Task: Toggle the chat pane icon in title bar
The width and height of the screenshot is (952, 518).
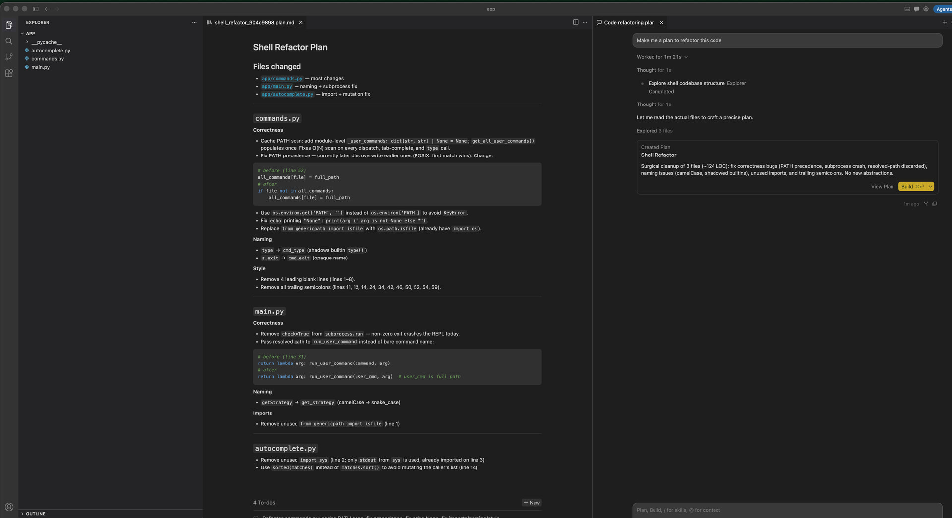Action: (917, 9)
